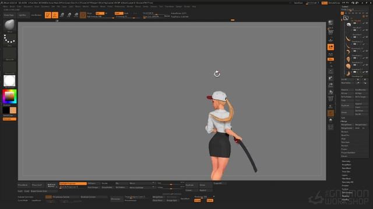This screenshot has width=373, height=209.
Task: Switch to the Move transform icon
Action: [62, 15]
